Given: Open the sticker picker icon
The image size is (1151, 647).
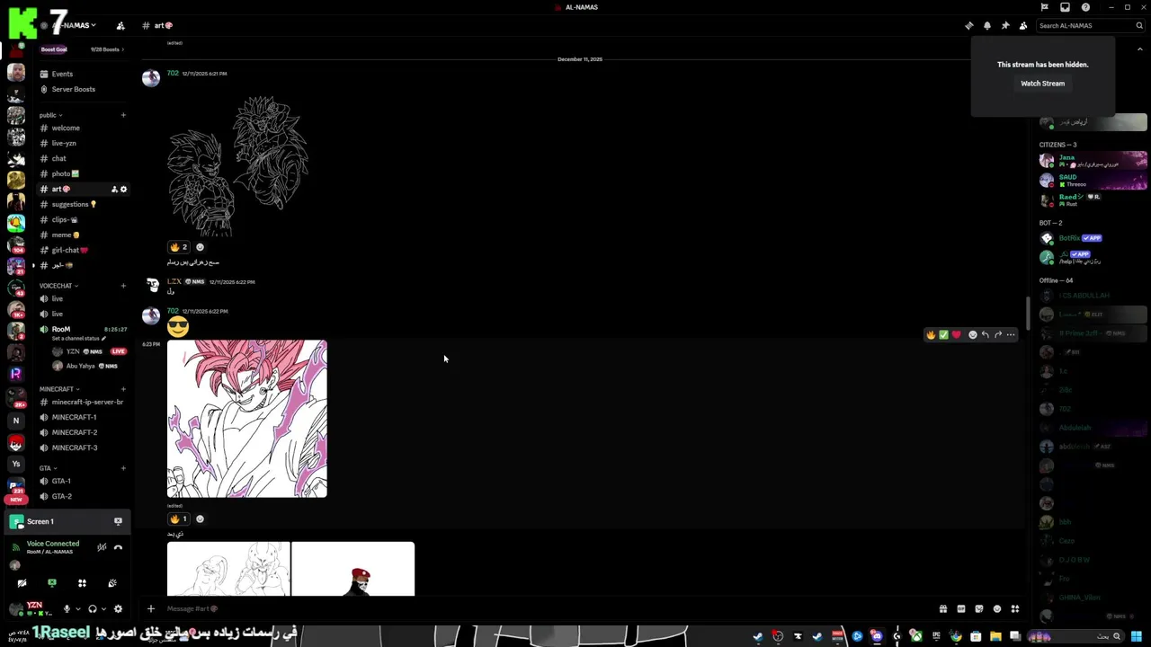Looking at the screenshot, I should [x=979, y=608].
